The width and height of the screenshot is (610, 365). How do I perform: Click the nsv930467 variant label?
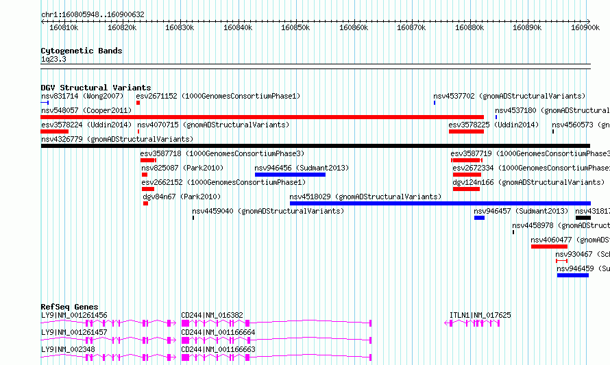click(583, 254)
